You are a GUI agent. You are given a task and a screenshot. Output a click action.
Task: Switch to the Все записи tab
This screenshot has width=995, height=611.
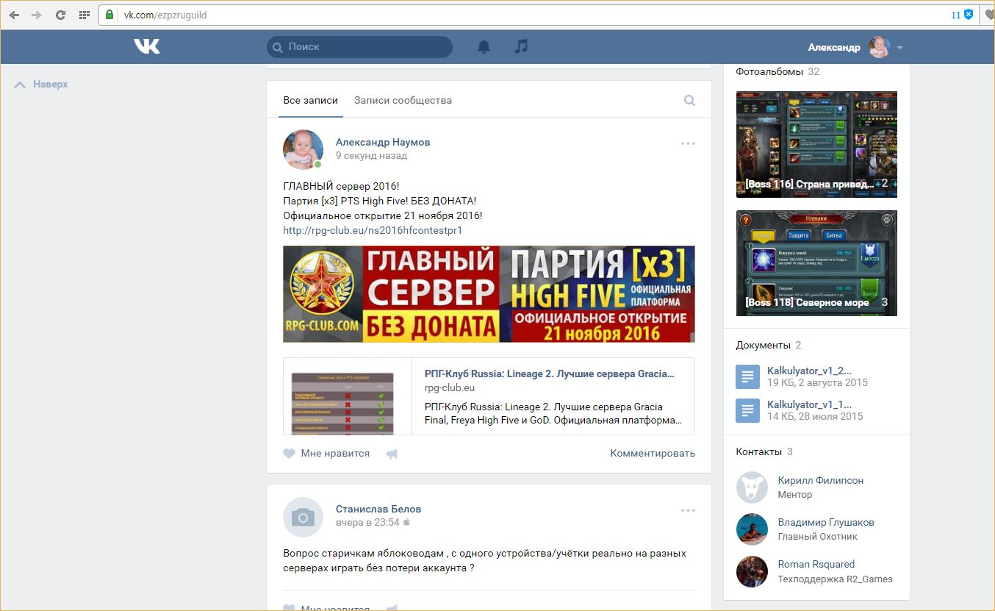coord(311,101)
